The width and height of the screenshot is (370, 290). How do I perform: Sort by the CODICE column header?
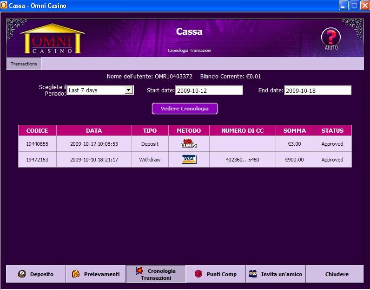37,130
